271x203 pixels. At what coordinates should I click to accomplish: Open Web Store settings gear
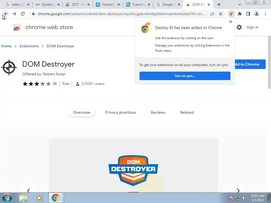tap(239, 27)
